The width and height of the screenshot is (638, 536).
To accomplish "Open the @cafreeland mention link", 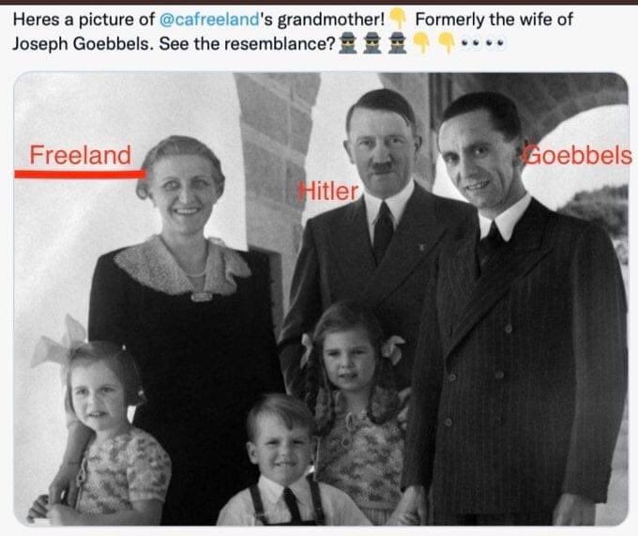I will click(209, 19).
